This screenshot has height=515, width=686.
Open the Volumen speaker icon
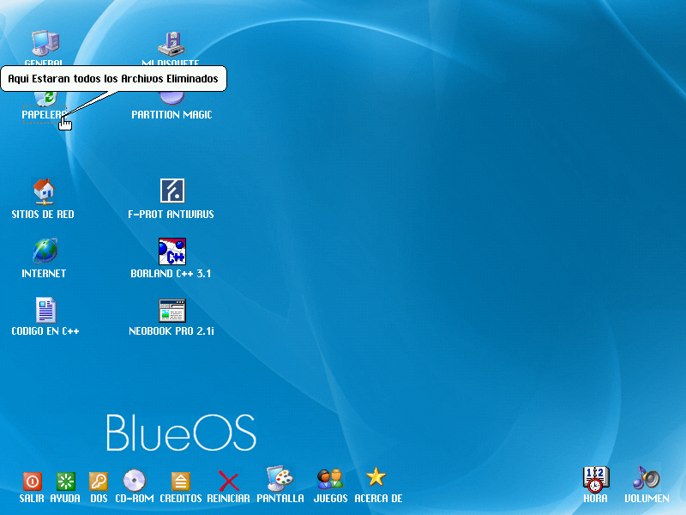coord(647,478)
